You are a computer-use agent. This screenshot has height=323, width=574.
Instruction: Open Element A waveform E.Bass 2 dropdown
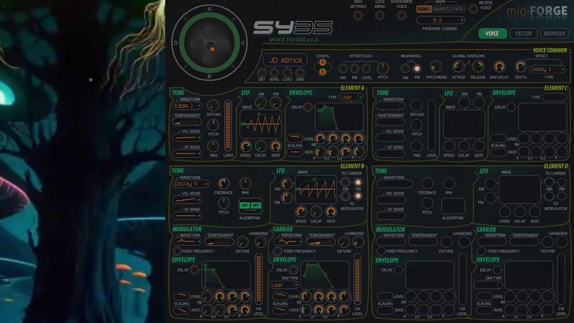tap(187, 106)
